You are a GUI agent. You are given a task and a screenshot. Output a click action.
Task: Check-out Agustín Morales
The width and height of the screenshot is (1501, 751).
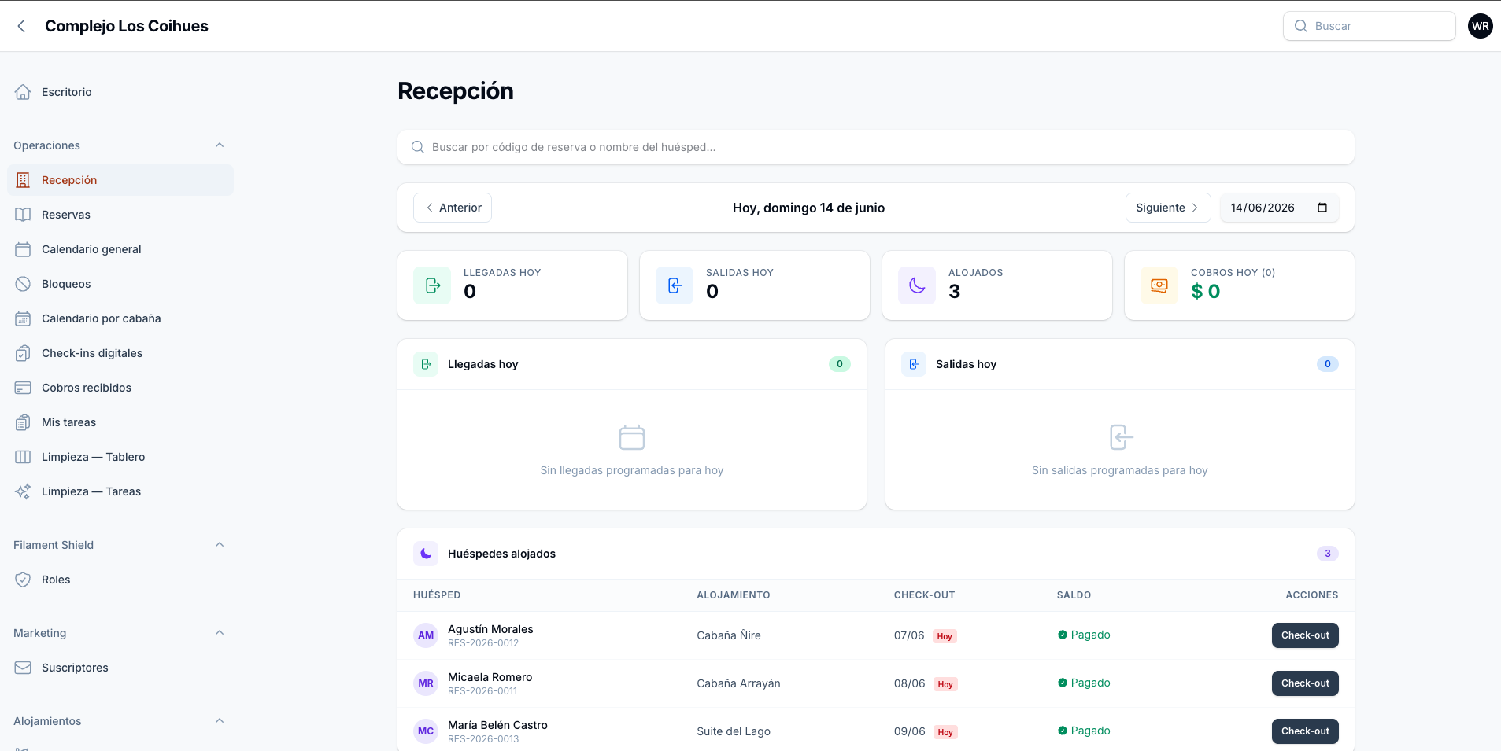click(1305, 635)
